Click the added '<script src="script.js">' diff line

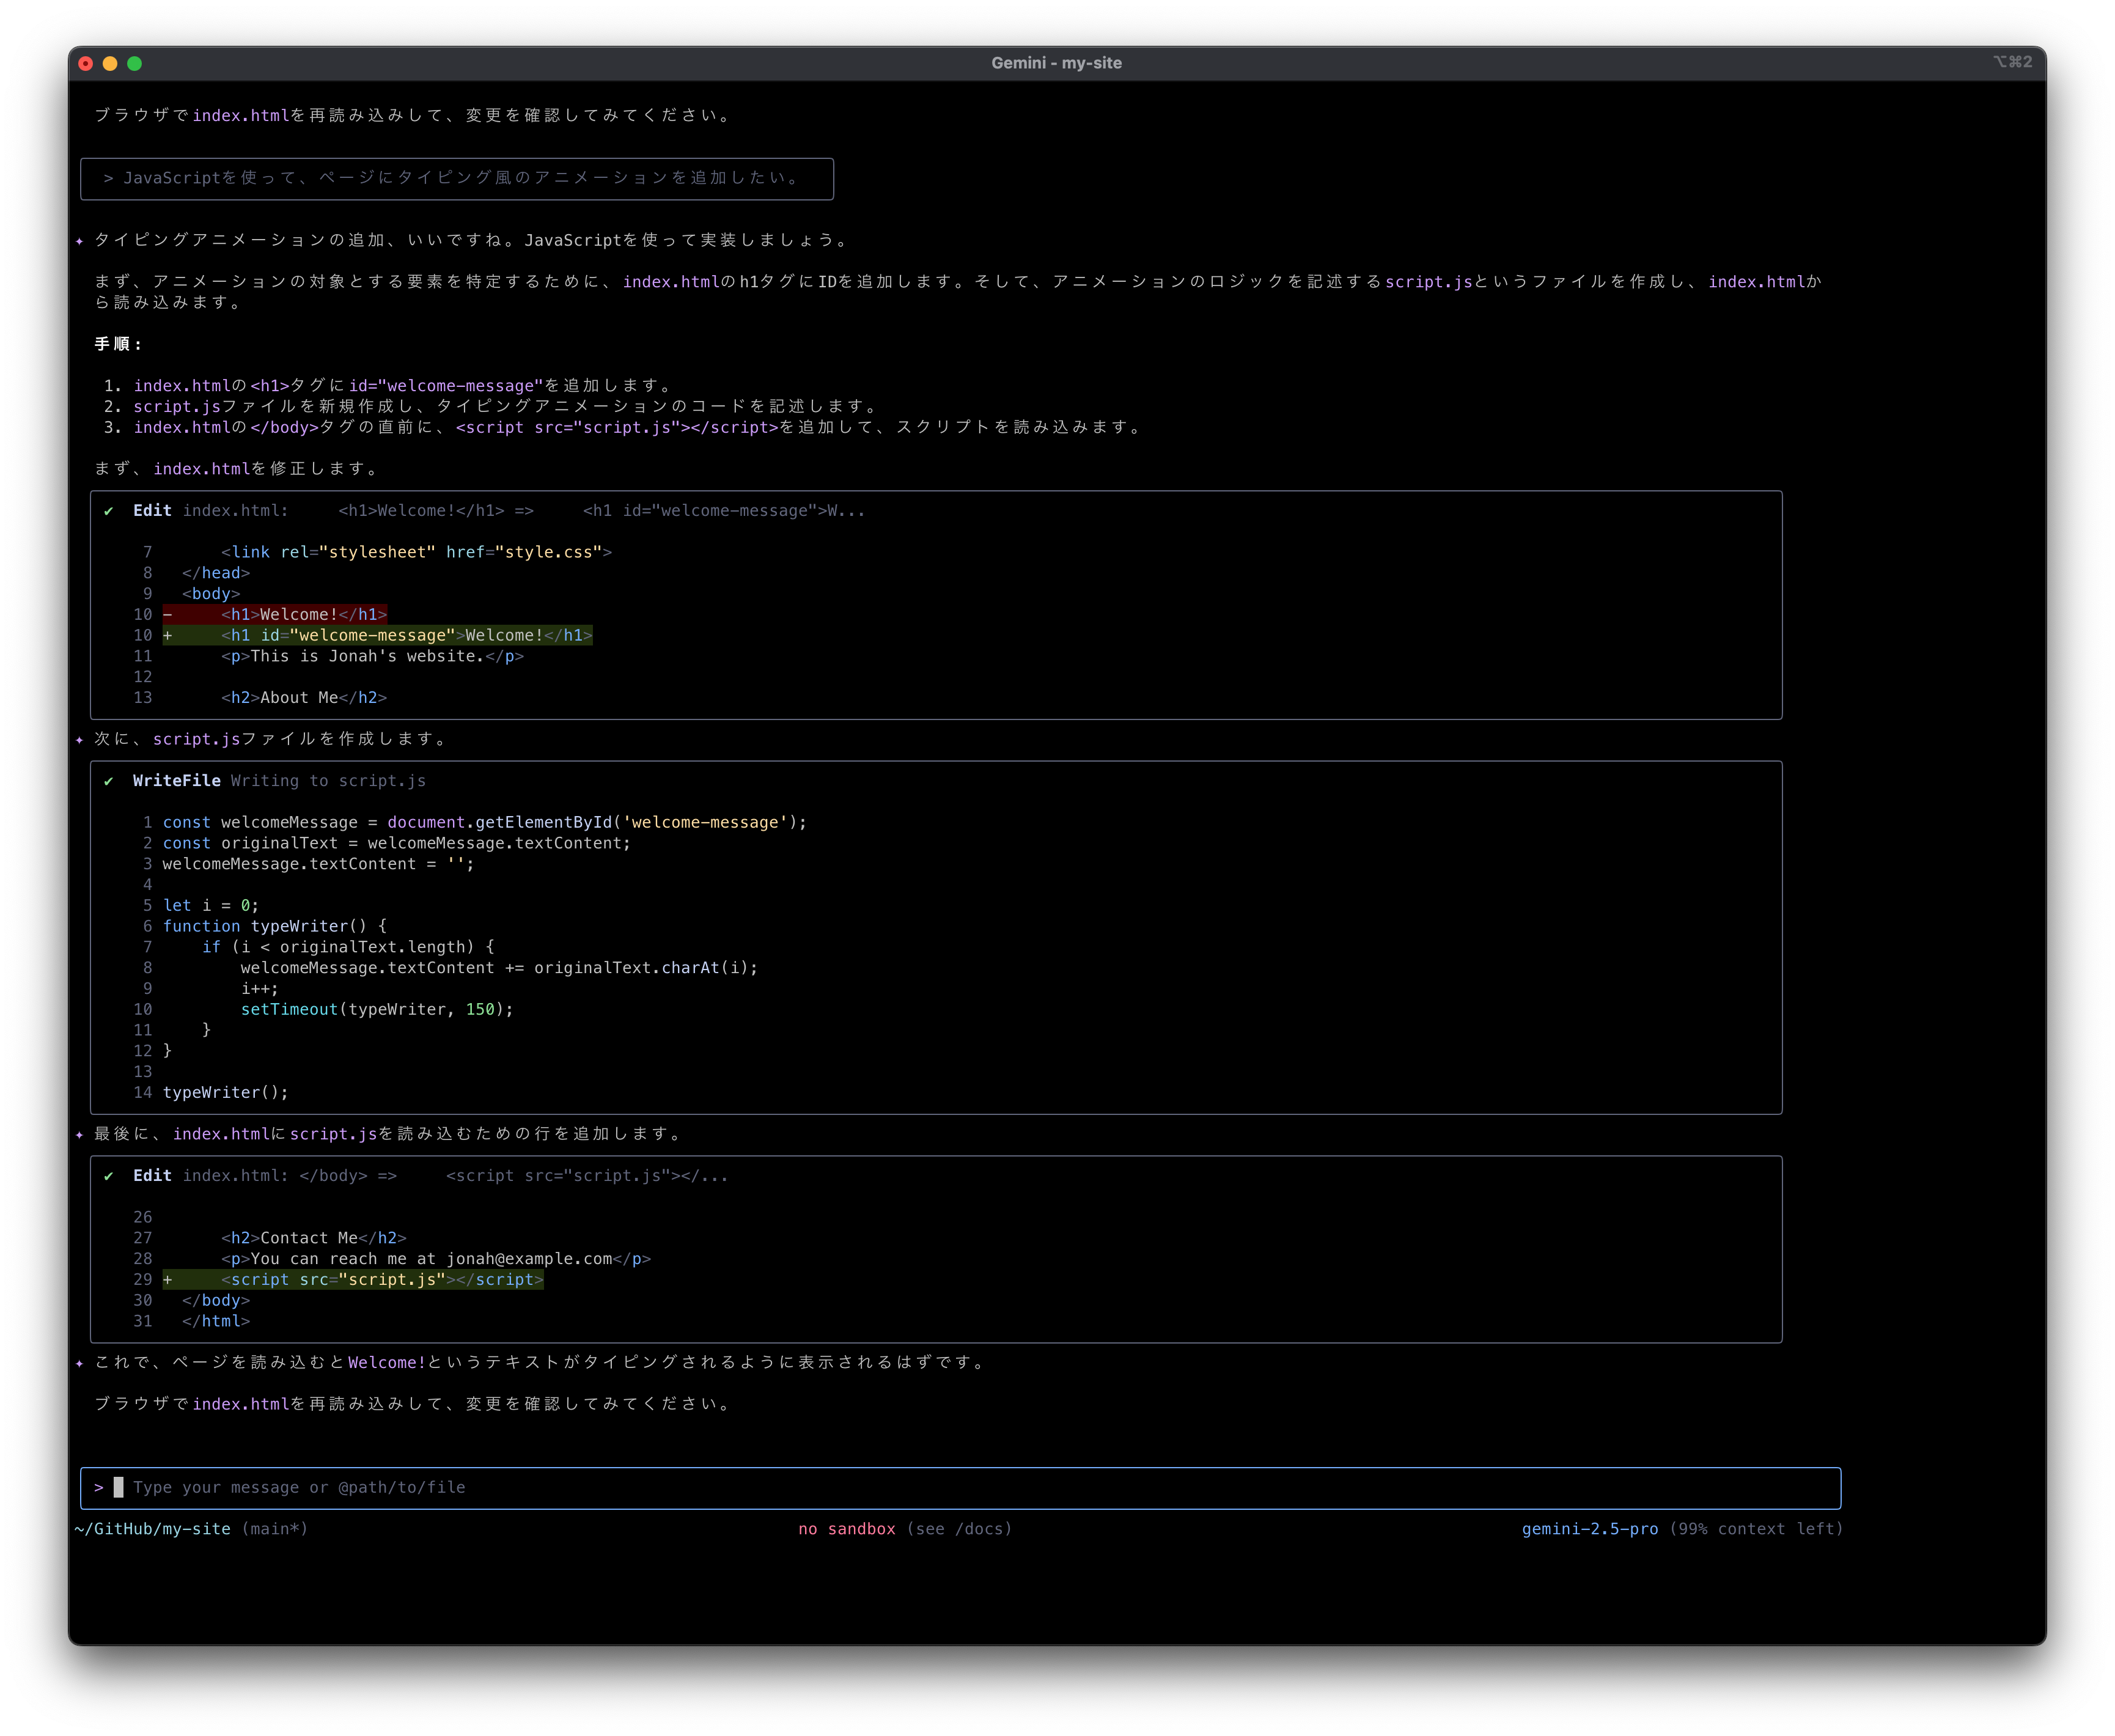click(x=353, y=1280)
